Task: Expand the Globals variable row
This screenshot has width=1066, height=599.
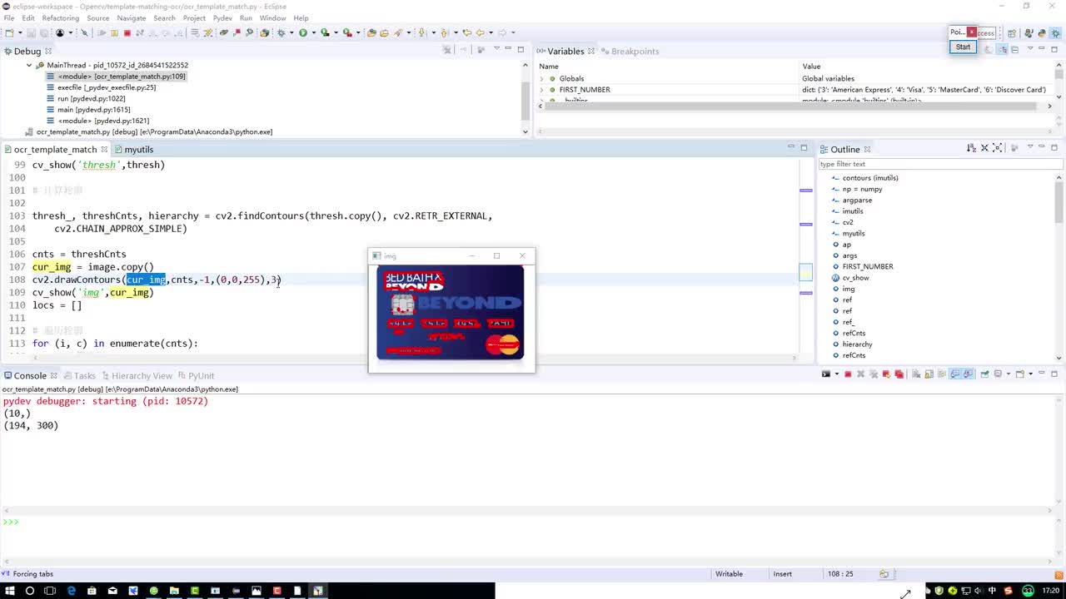Action: click(x=541, y=78)
